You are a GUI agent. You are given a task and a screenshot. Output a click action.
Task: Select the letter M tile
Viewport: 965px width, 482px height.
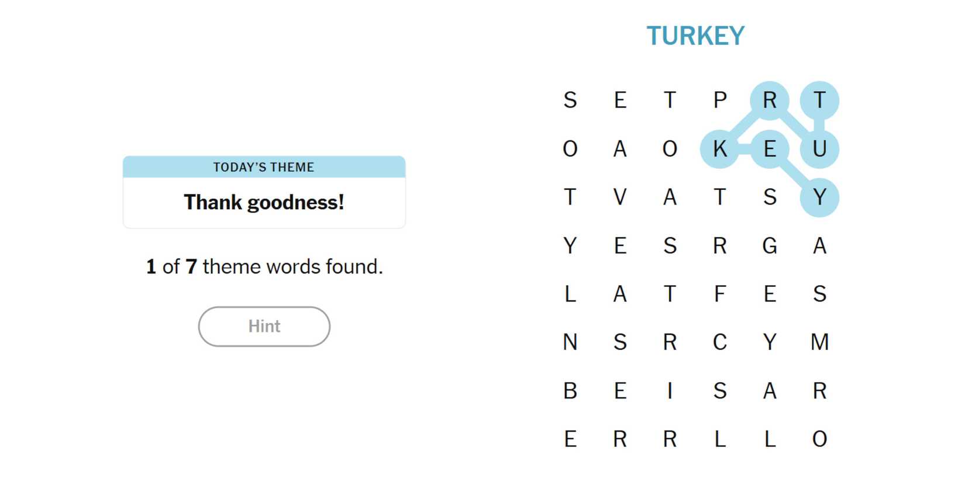coord(819,342)
